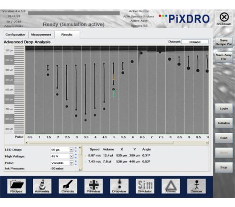Viewport: 235px width, 207px height.
Task: Switch to the Measurement tab
Action: [x=41, y=34]
